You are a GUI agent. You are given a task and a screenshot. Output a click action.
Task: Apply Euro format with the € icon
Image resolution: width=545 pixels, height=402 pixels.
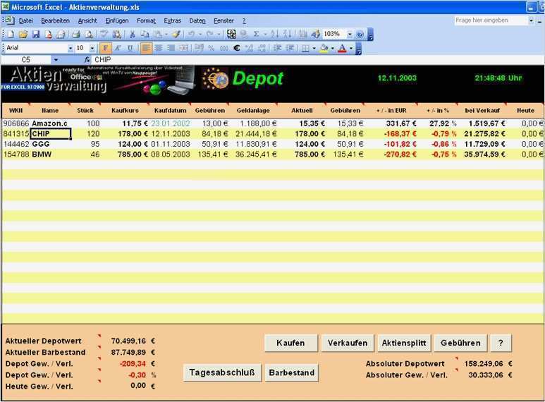[237, 48]
